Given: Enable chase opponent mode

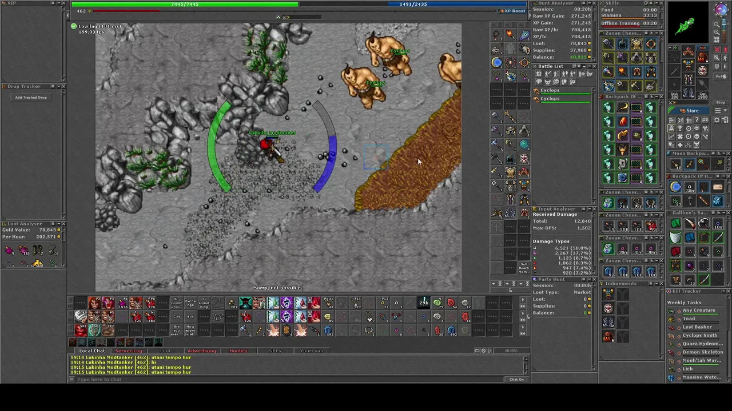Looking at the screenshot, I should pos(725,58).
